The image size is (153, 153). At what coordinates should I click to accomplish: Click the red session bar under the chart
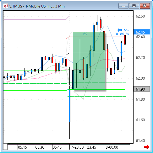pyautogui.click(x=99, y=144)
